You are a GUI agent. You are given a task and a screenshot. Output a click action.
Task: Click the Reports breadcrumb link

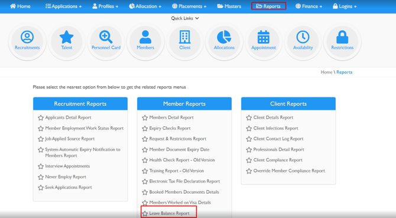point(344,72)
